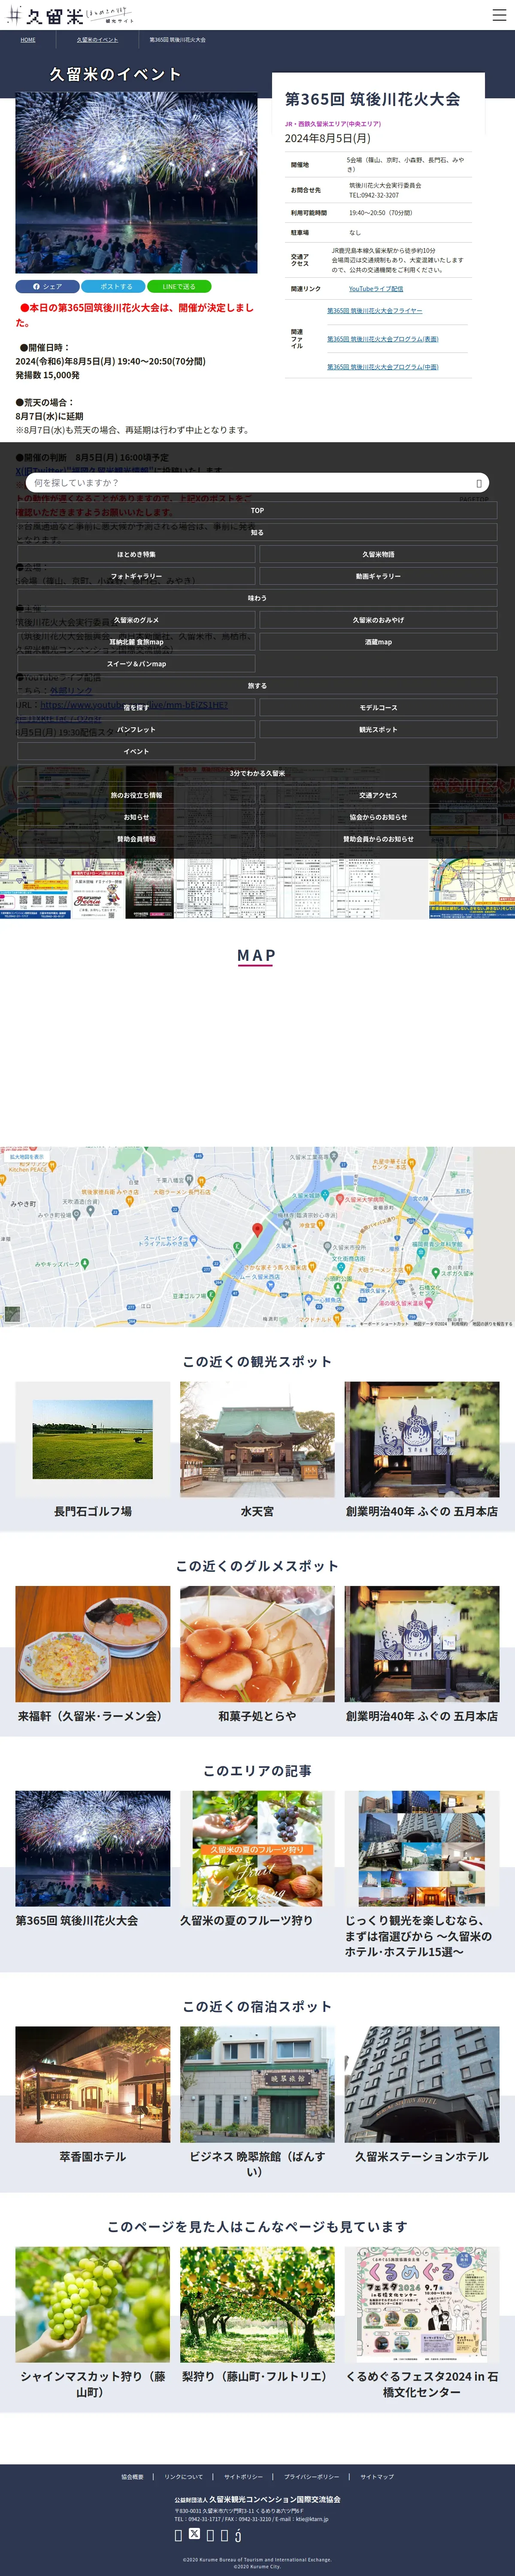515x2576 pixels.
Task: Click the Google map area
Action: pyautogui.click(x=257, y=1236)
